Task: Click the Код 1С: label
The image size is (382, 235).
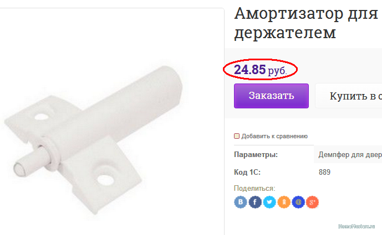Action: pyautogui.click(x=247, y=172)
